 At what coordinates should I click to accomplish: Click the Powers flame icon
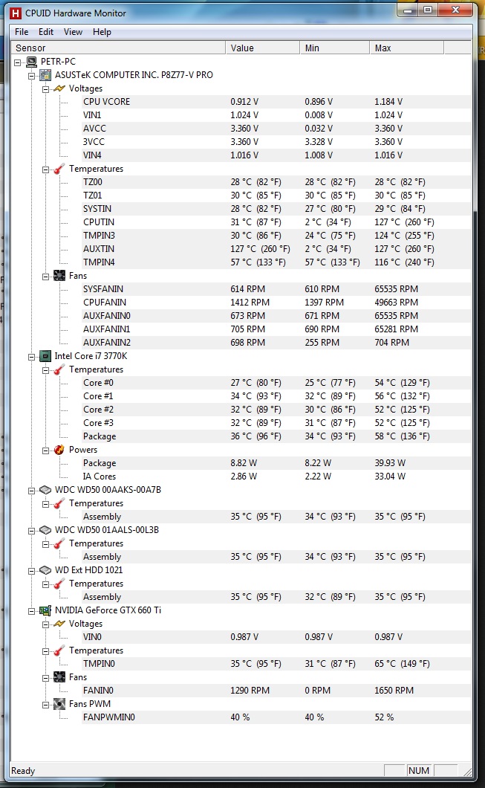[59, 450]
